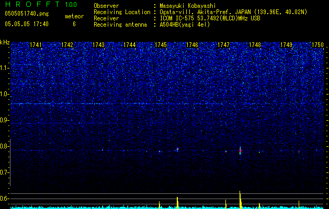Click the faint echo just after 1748
Viewport: 329px width, 209px height.
(259, 152)
